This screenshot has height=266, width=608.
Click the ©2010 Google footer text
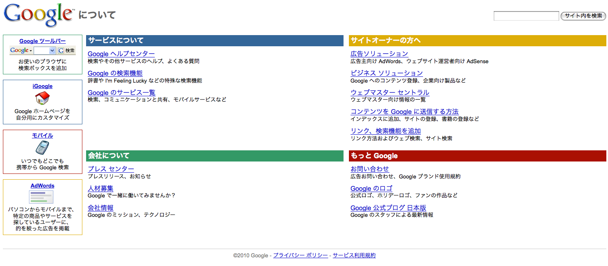point(251,256)
